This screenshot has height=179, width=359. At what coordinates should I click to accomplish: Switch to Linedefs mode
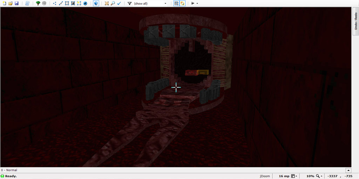[61, 3]
